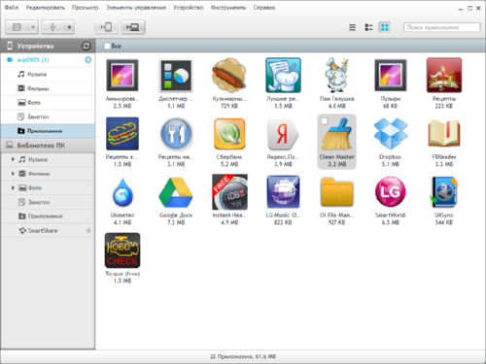Open device Фильмы category

pos(48,88)
